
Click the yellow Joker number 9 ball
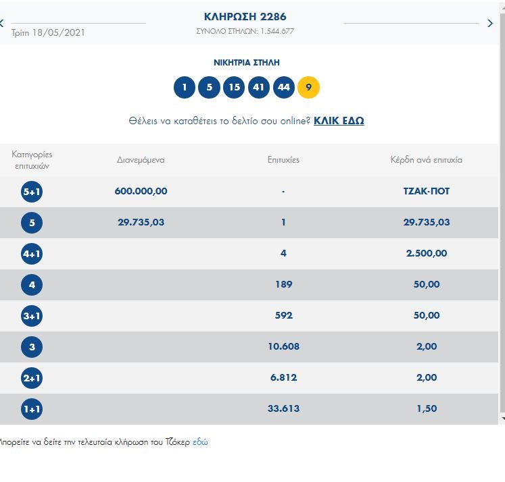[x=308, y=87]
